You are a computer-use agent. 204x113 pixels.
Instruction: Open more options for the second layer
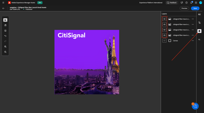click(x=193, y=24)
